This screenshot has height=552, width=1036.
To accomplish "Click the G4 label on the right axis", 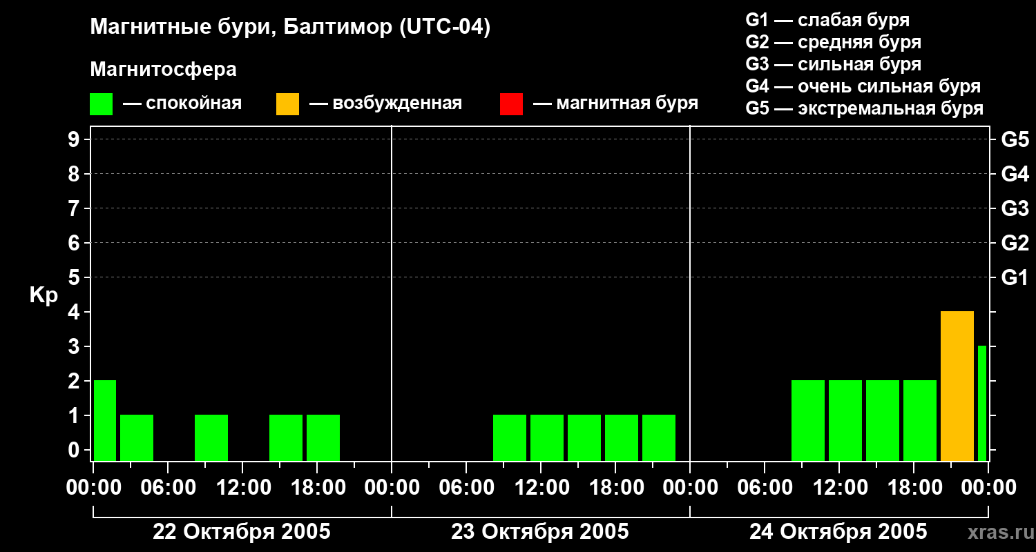I will coord(1015,174).
